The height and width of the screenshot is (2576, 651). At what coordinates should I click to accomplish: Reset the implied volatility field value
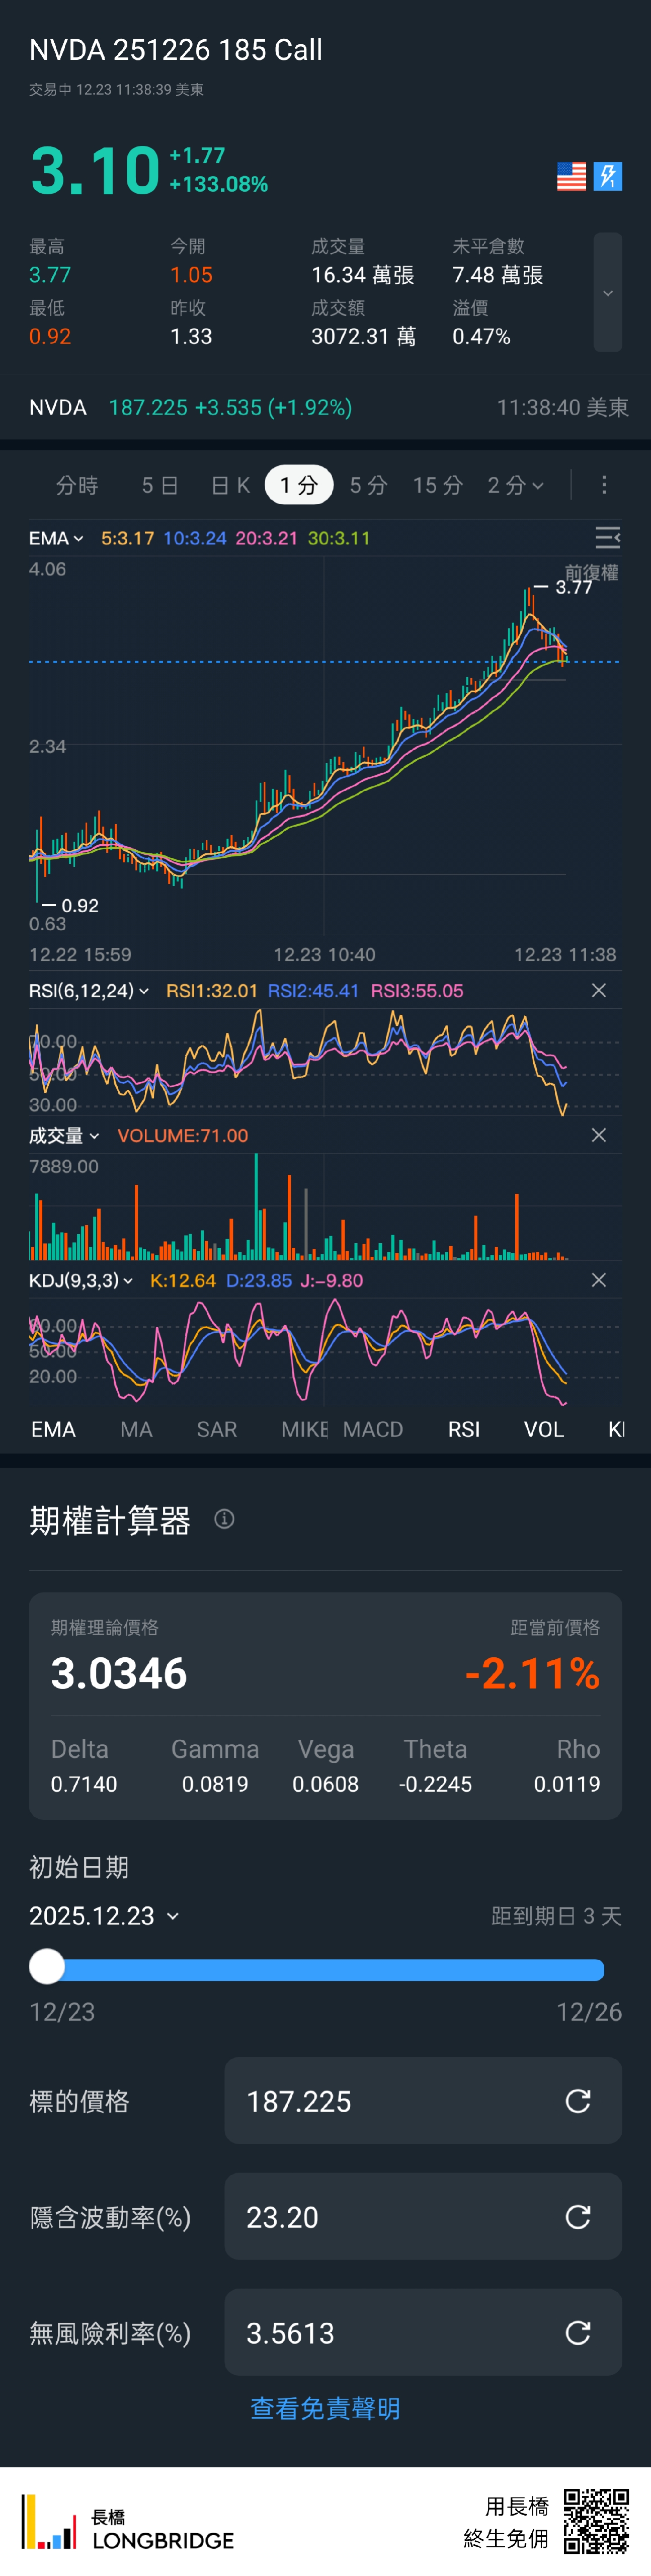(x=578, y=2216)
